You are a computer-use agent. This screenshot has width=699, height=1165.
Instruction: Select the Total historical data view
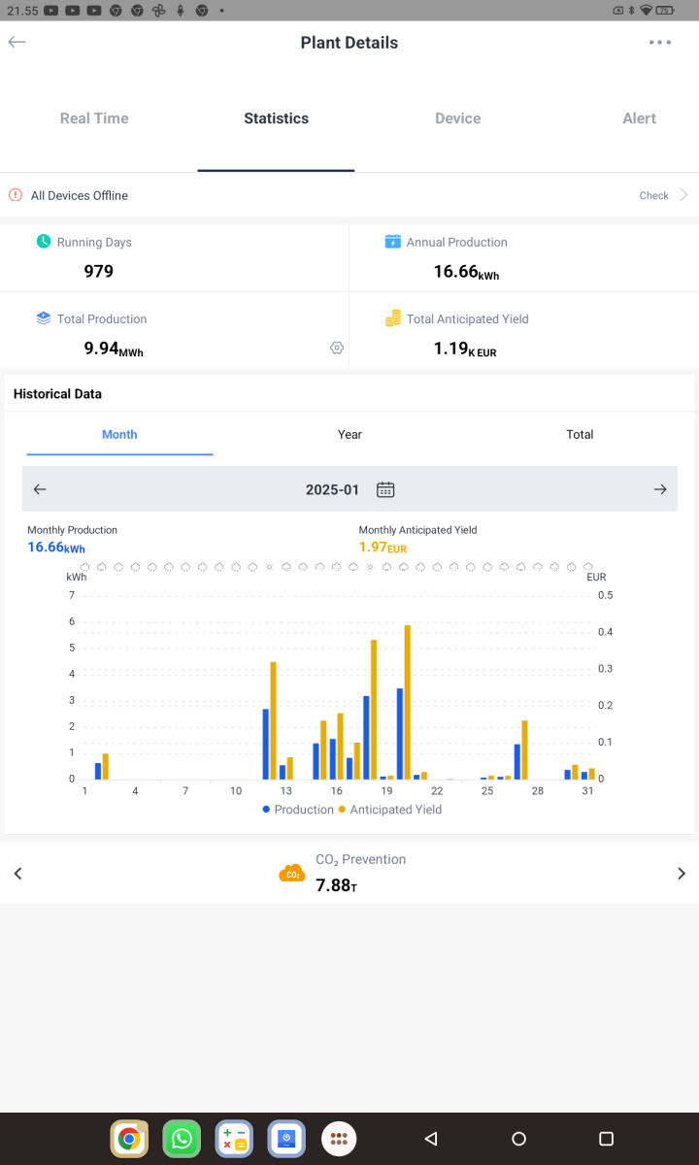pos(580,434)
